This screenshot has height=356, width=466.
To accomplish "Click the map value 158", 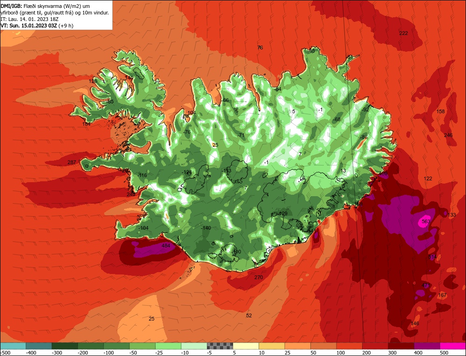I will point(440,111).
